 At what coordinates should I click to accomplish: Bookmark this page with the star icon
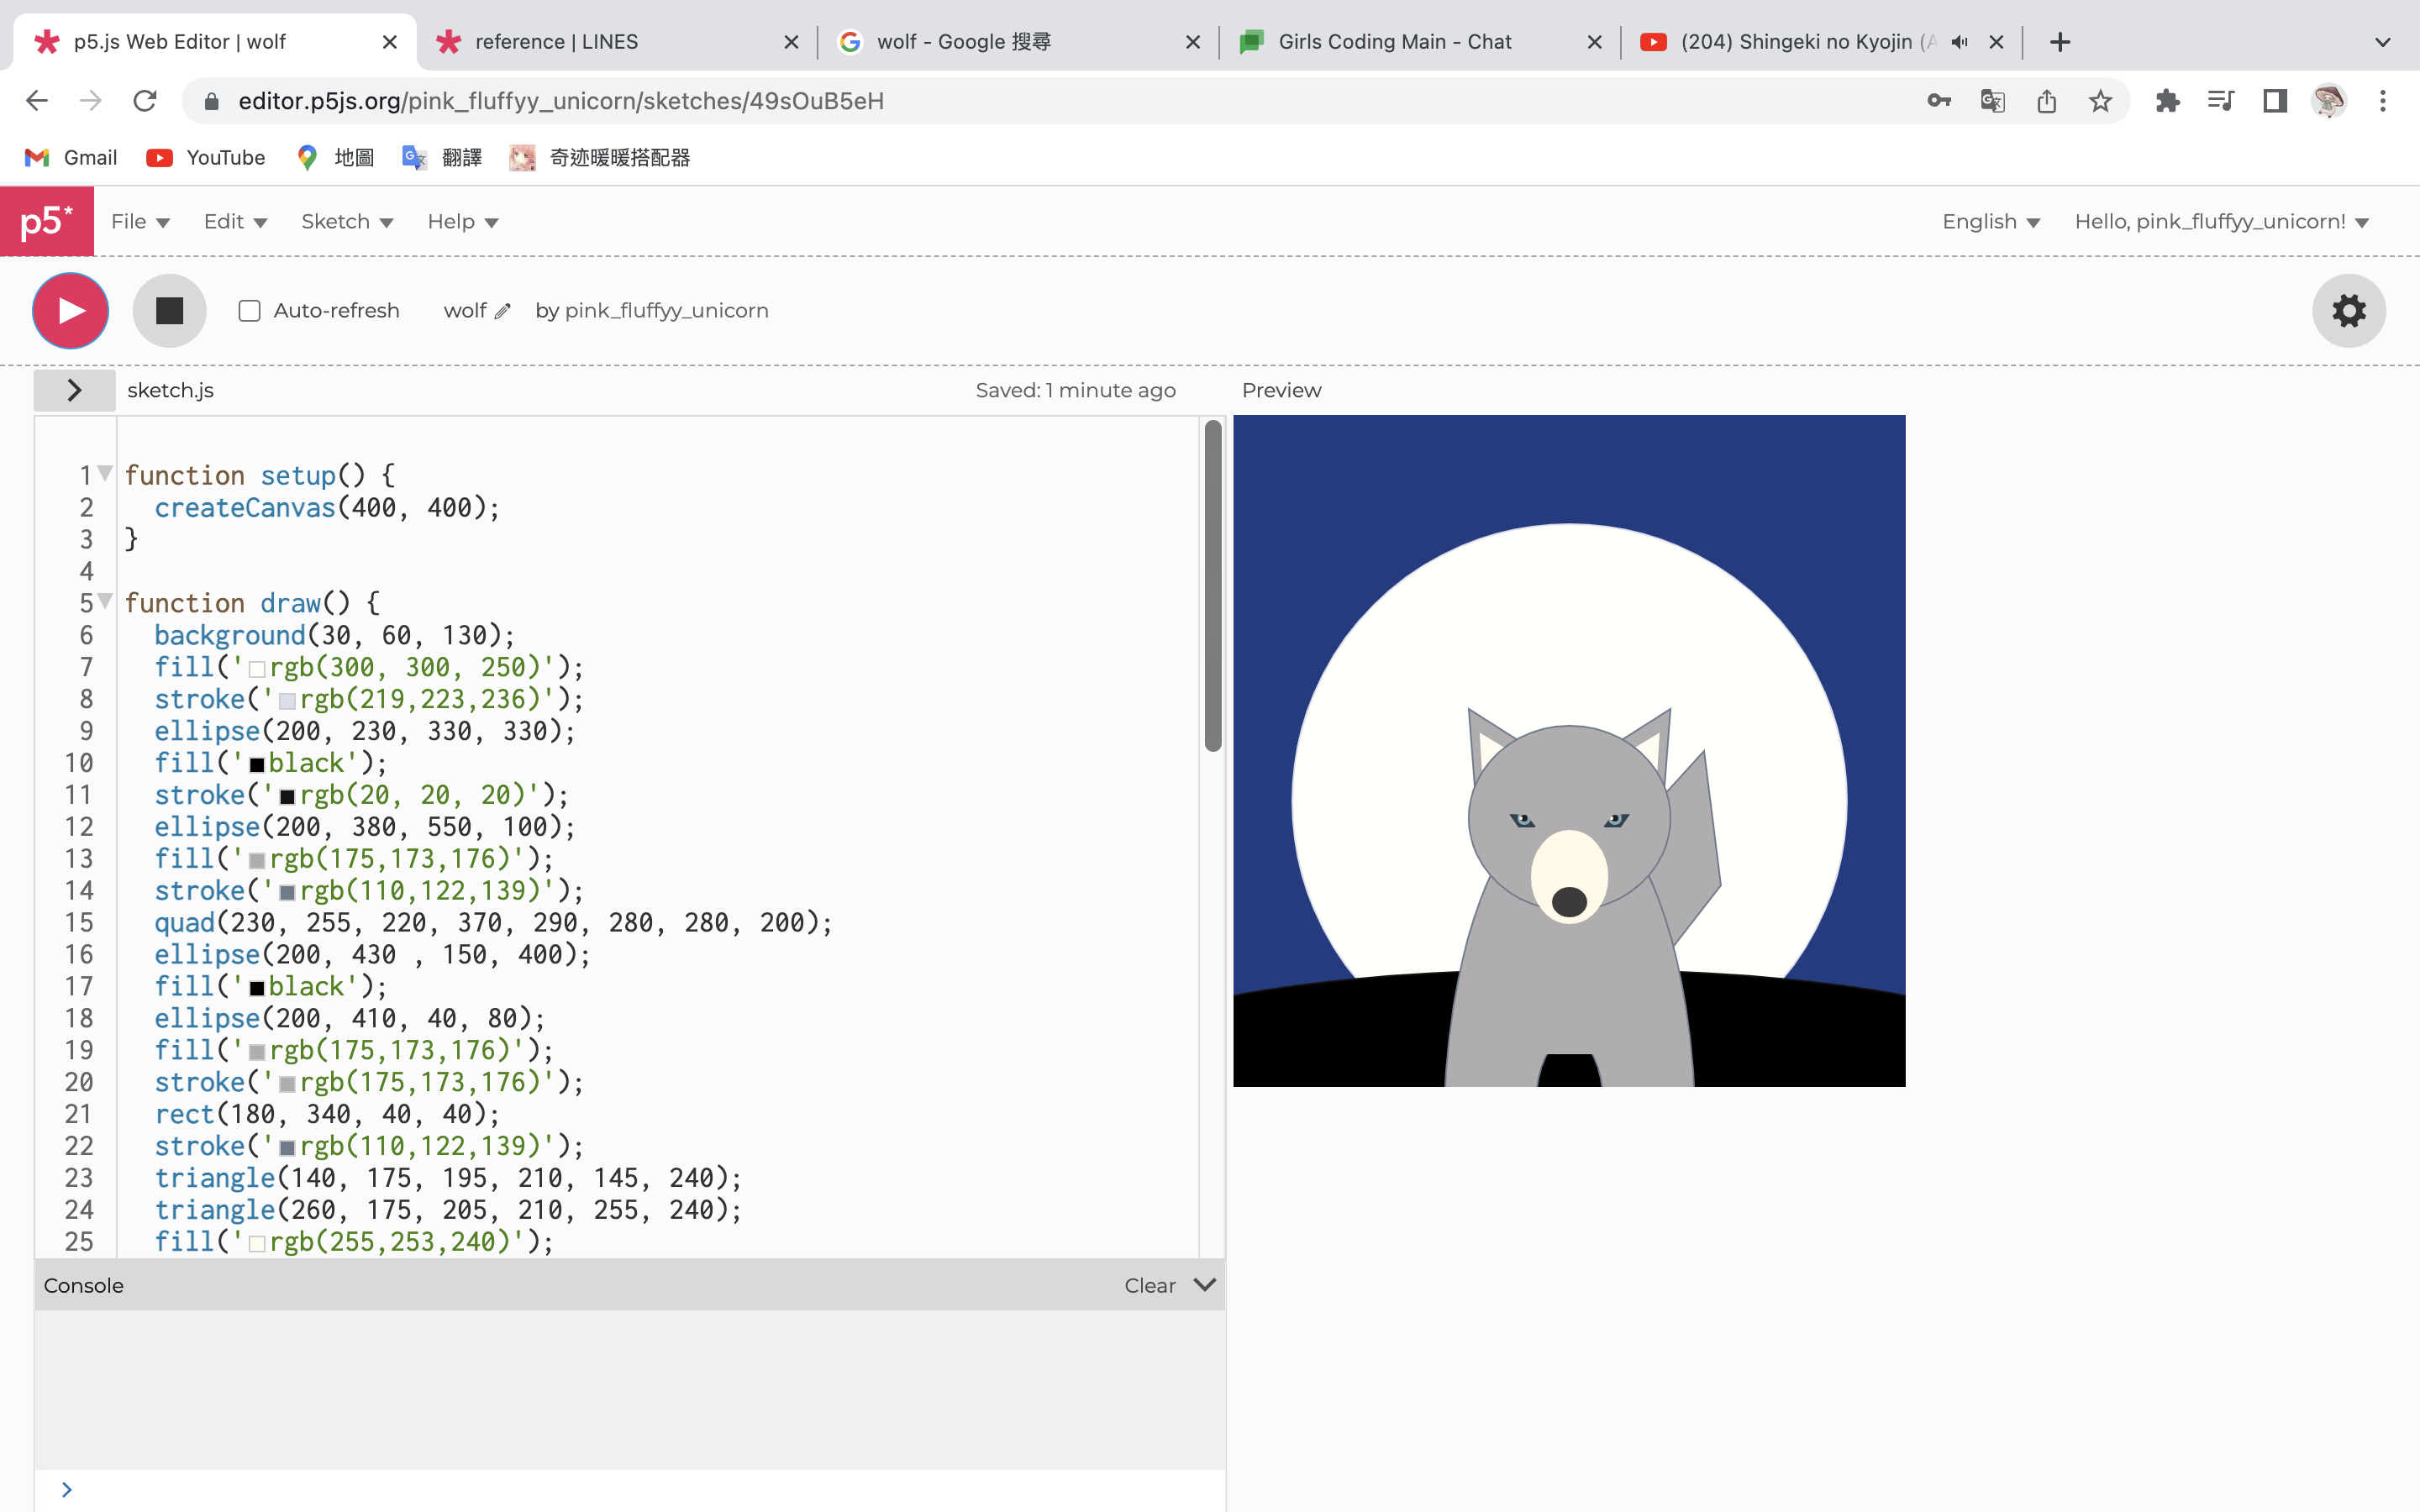click(2100, 101)
